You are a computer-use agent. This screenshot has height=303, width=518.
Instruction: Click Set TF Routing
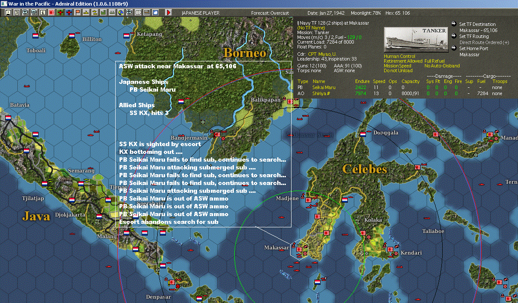[x=474, y=36]
